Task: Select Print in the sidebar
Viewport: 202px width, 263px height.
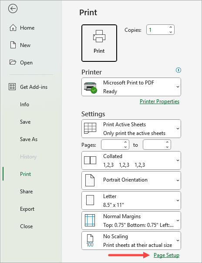Action: point(26,174)
